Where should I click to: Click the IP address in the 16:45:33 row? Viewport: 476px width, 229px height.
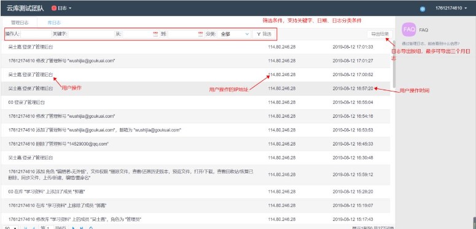pyautogui.click(x=282, y=144)
